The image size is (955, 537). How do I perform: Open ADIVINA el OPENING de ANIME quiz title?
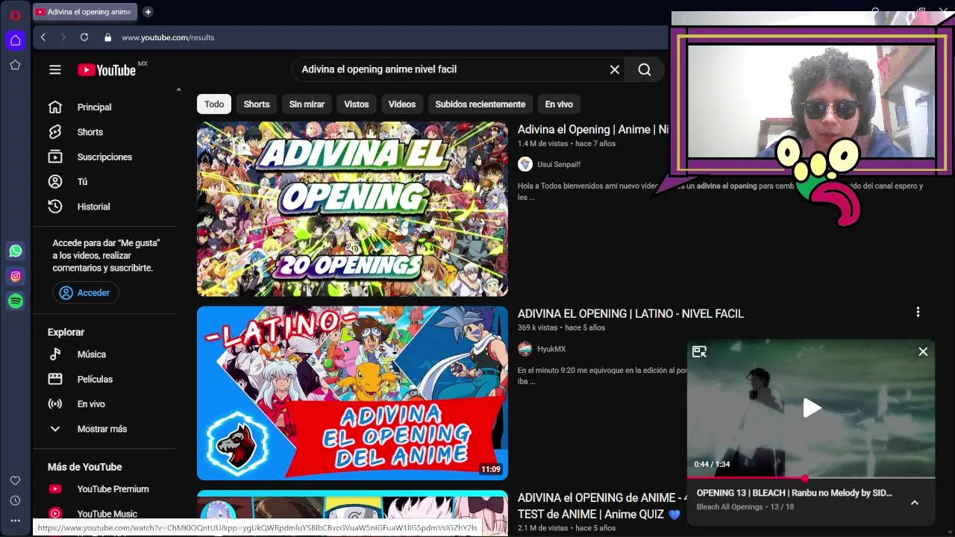pos(603,506)
